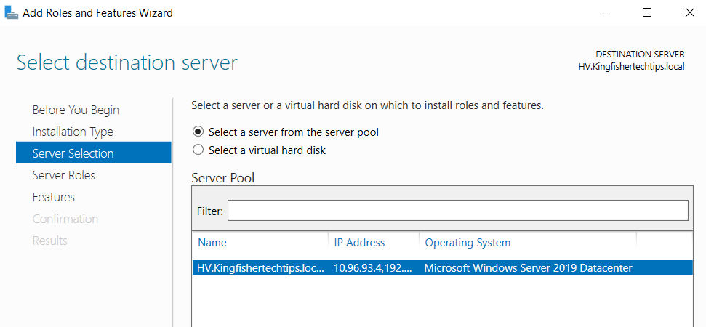Click Microsoft Windows Server 2019 Datacenter cell
Viewport: 706px width, 327px height.
pyautogui.click(x=528, y=268)
